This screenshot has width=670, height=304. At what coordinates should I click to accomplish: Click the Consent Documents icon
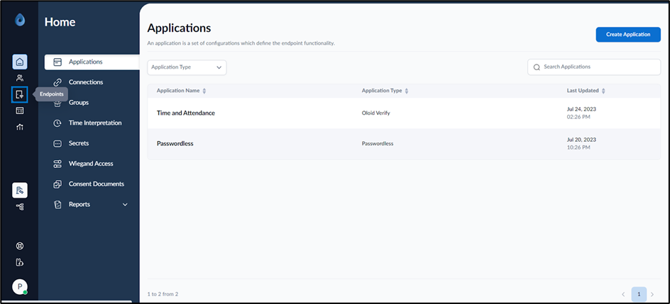pos(57,184)
